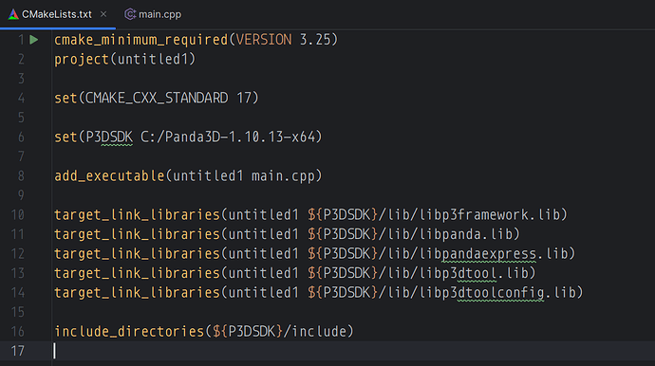Click untitled1 in the project command
The width and height of the screenshot is (655, 366).
point(153,59)
